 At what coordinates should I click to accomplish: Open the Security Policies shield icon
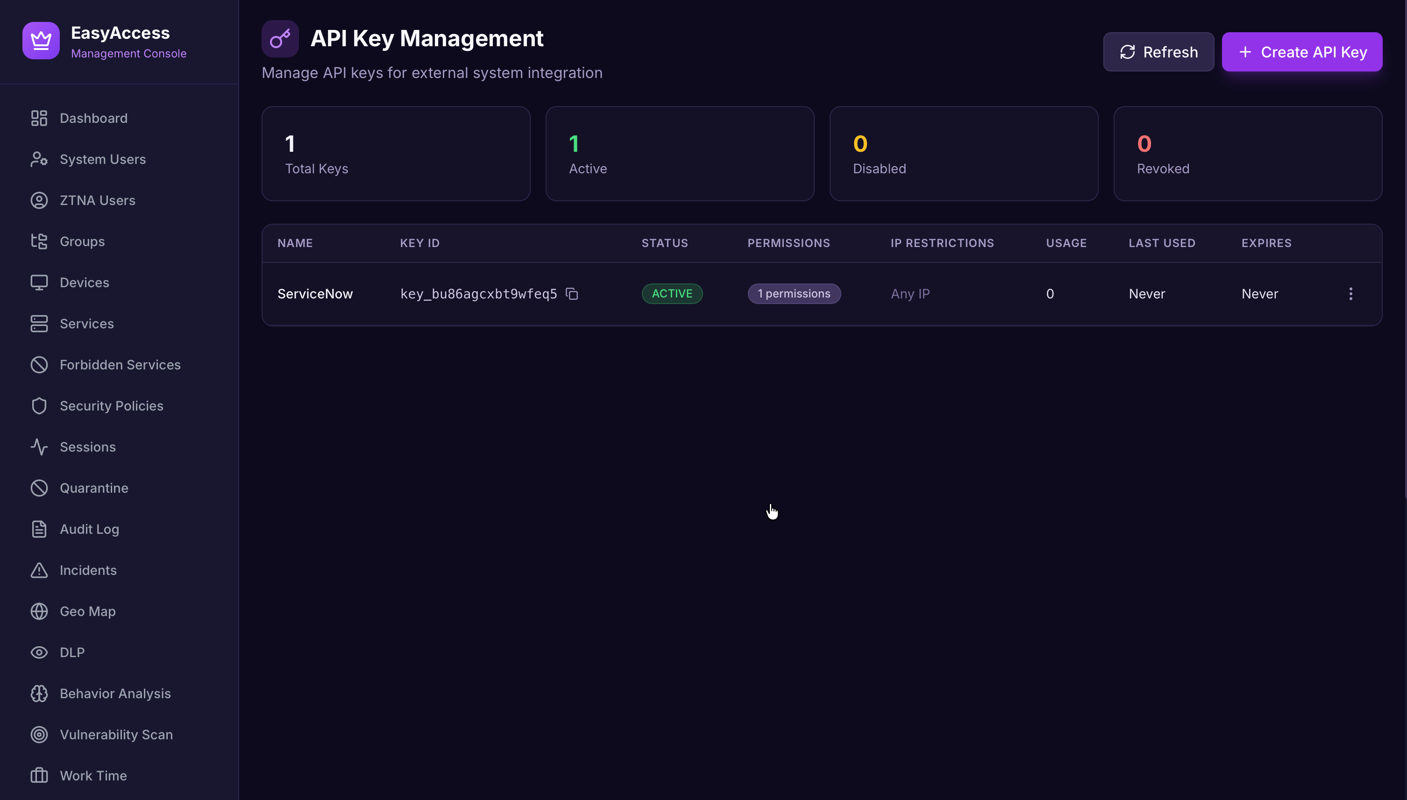pyautogui.click(x=39, y=405)
